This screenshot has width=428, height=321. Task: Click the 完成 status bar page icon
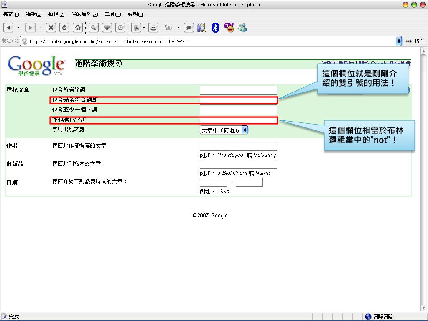click(x=4, y=317)
